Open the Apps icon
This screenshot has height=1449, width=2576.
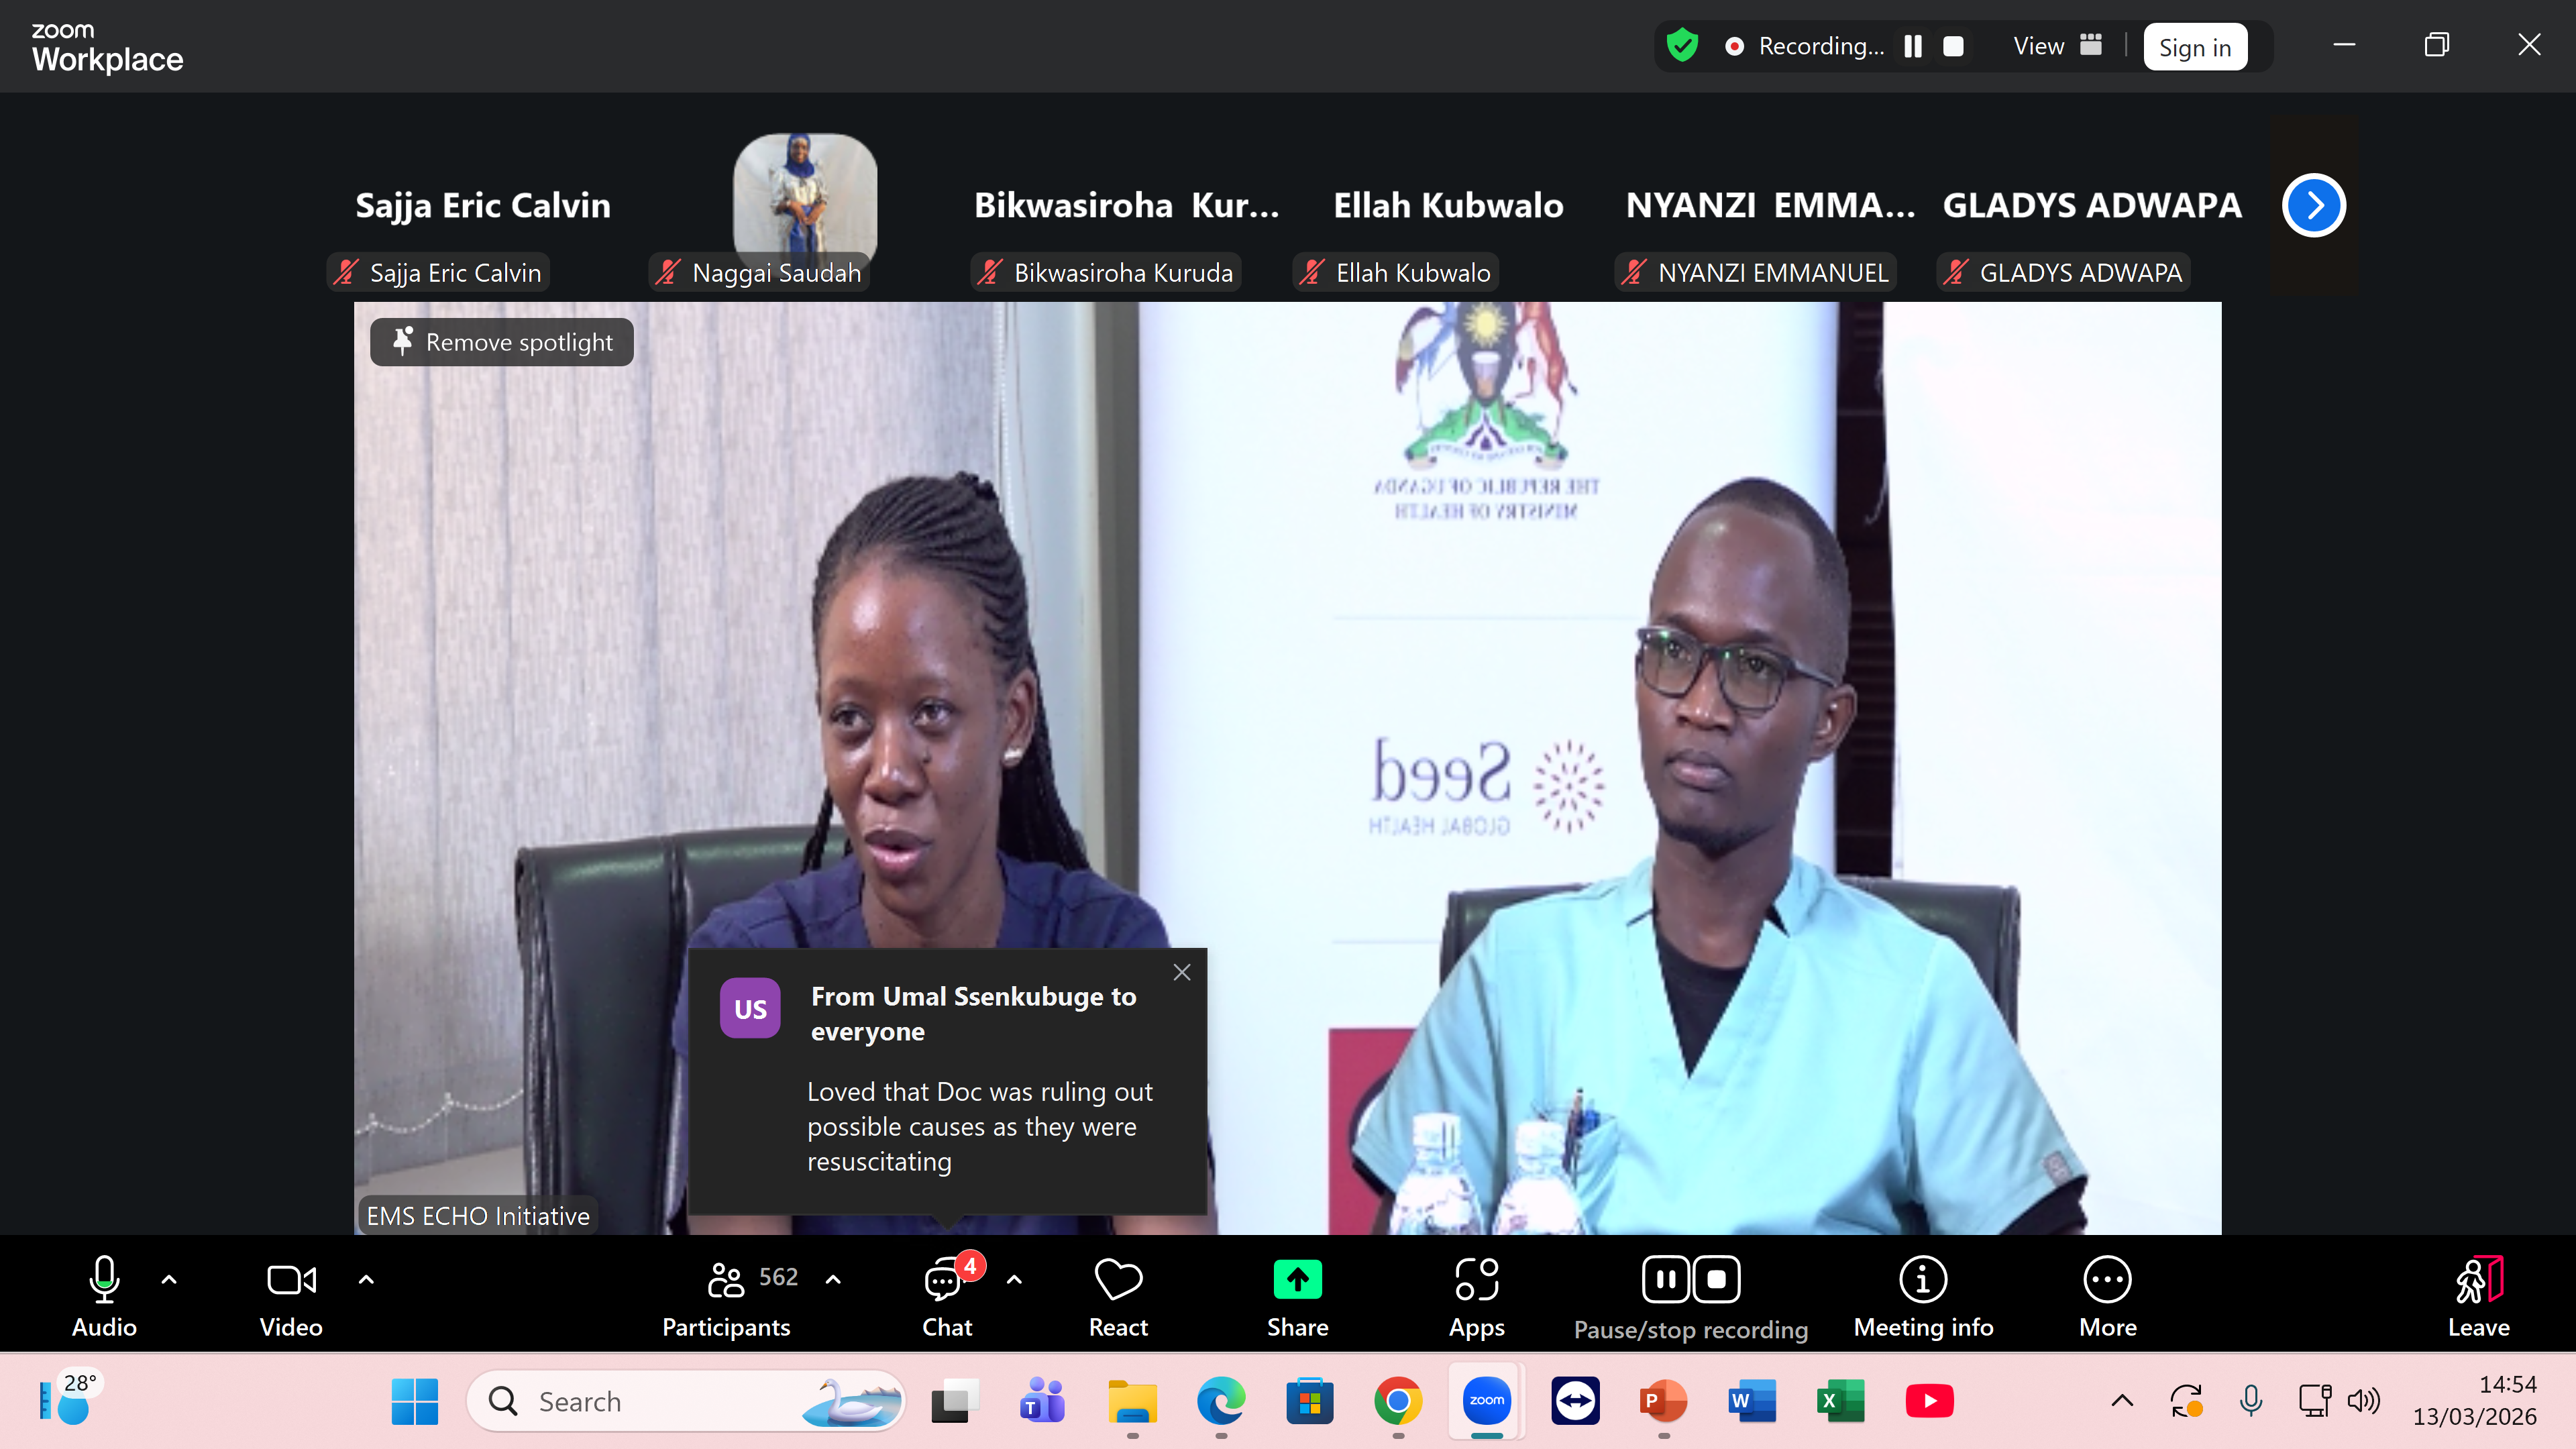pos(1476,1280)
